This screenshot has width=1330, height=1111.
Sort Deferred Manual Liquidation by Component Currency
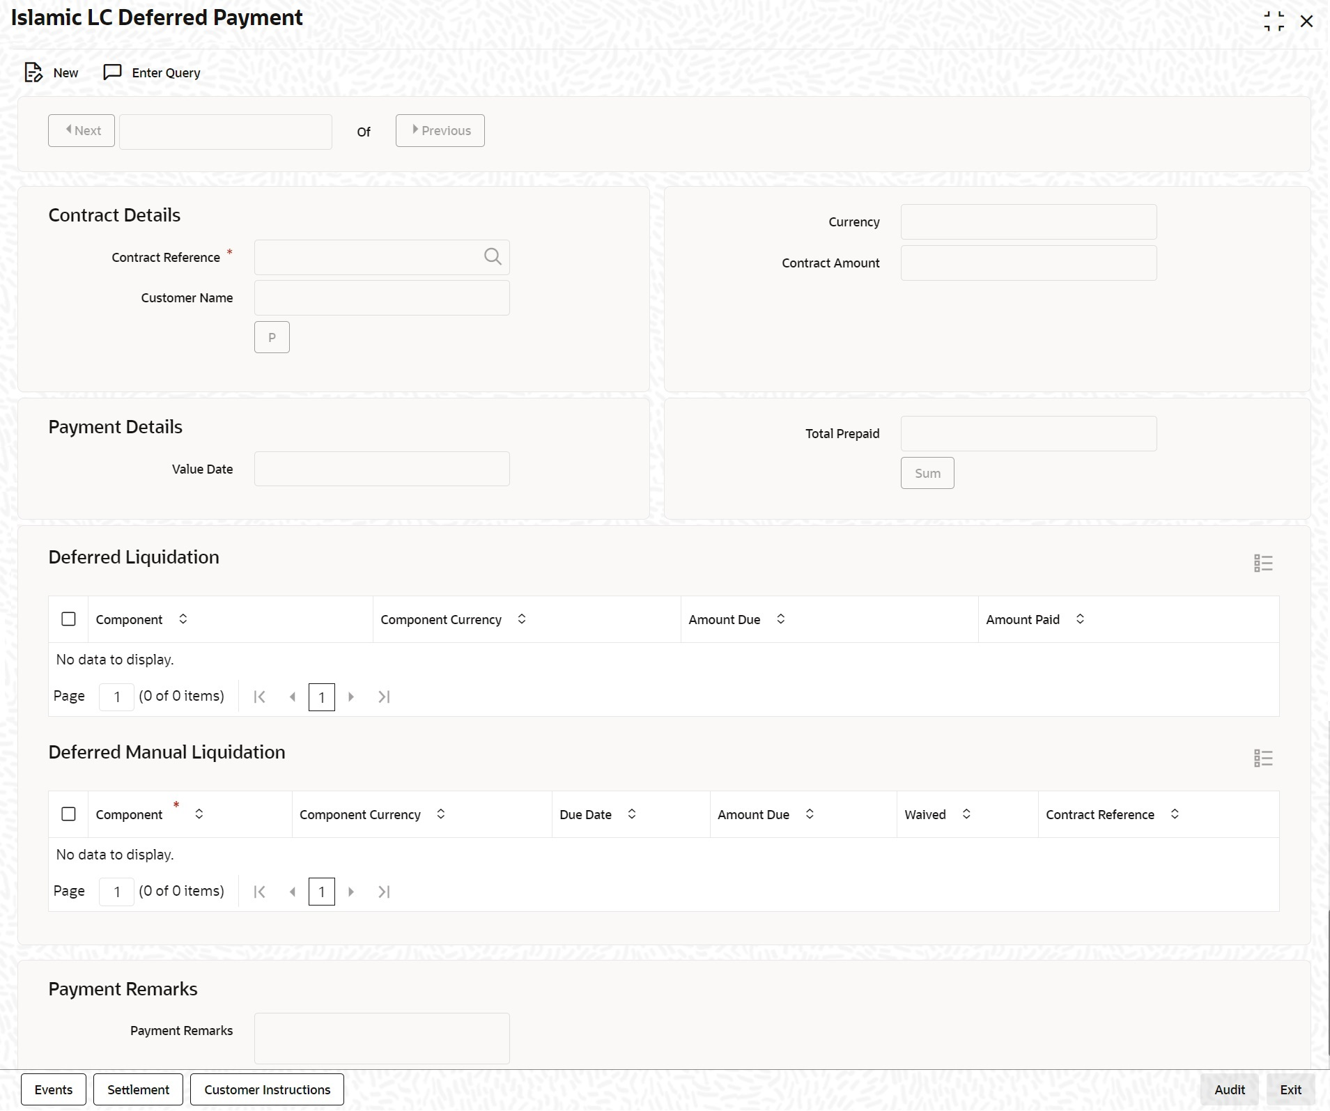point(441,814)
